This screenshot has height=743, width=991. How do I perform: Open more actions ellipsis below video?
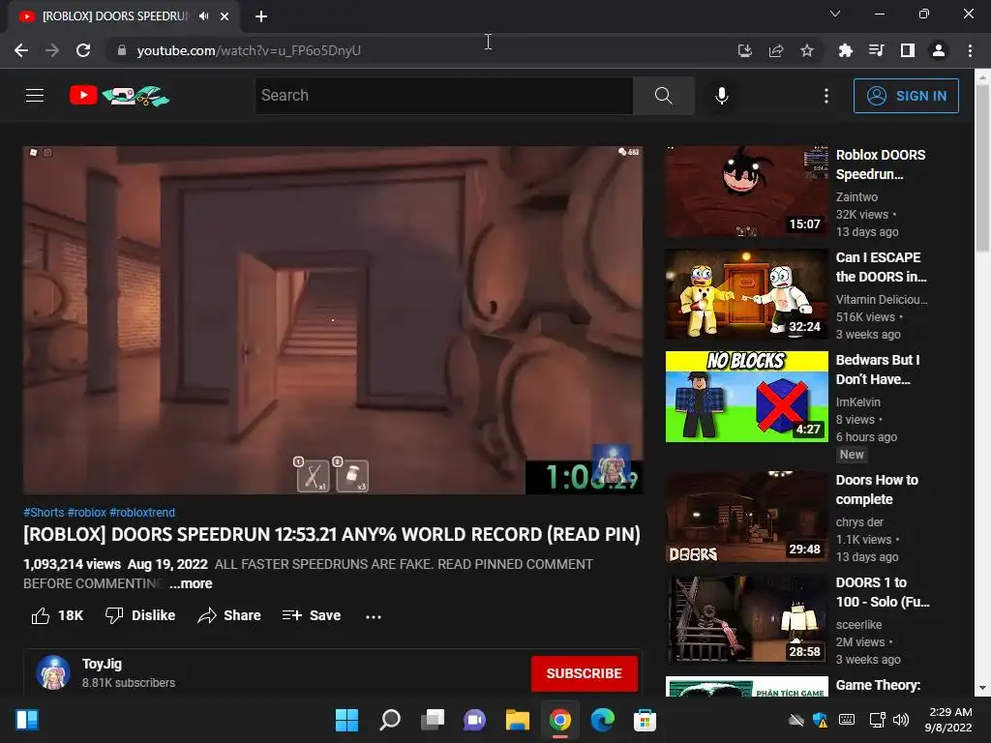click(374, 616)
